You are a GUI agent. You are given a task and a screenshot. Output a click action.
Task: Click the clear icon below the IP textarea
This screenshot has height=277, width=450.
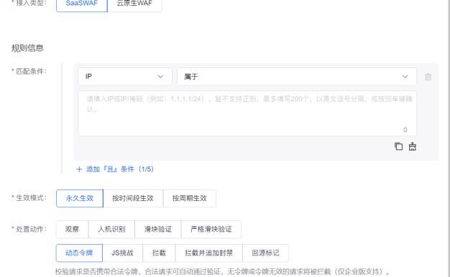413,146
